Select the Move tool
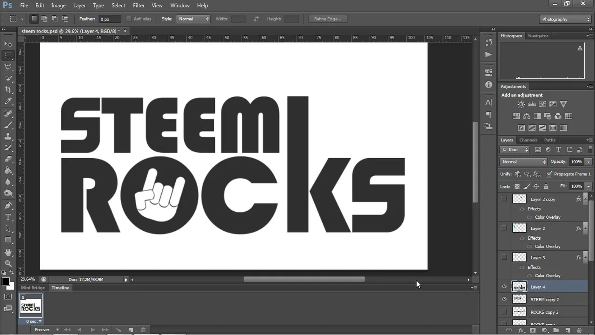The width and height of the screenshot is (595, 335). pos(8,44)
